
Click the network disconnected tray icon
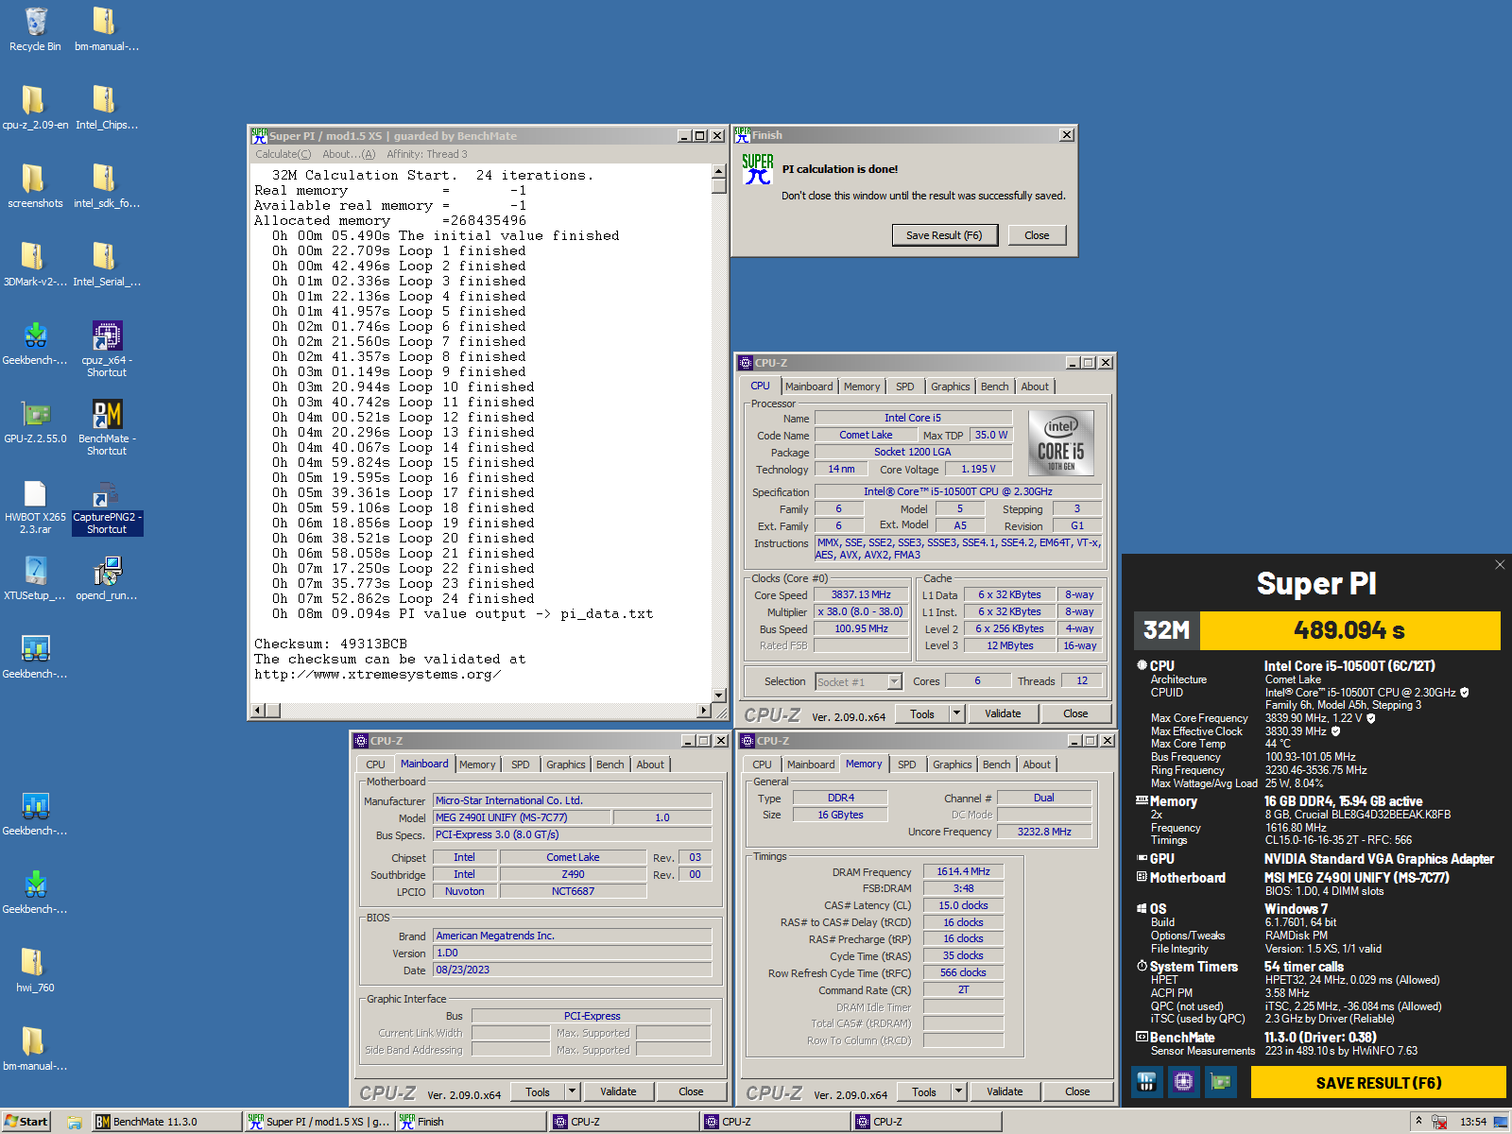point(1439,1122)
